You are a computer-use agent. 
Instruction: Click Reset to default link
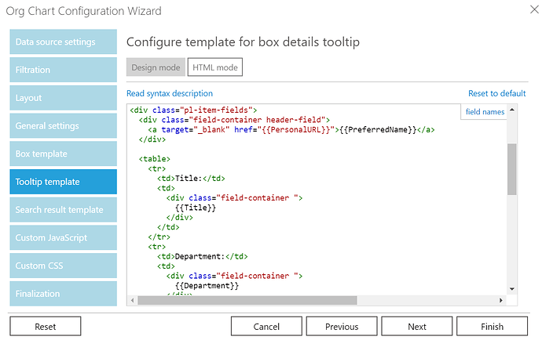click(x=496, y=93)
